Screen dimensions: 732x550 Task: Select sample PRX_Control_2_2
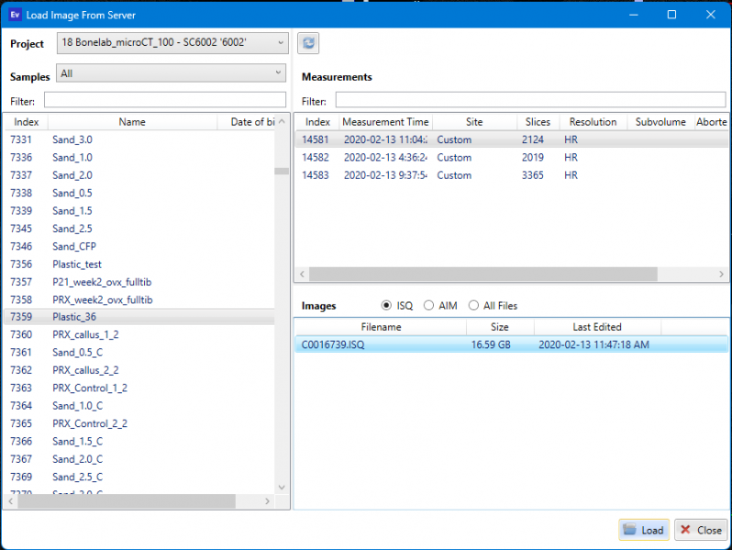point(139,423)
